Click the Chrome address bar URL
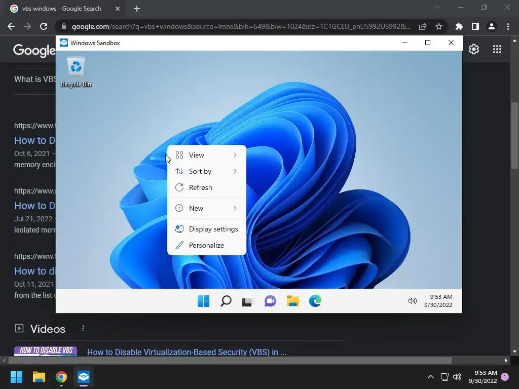 [242, 26]
